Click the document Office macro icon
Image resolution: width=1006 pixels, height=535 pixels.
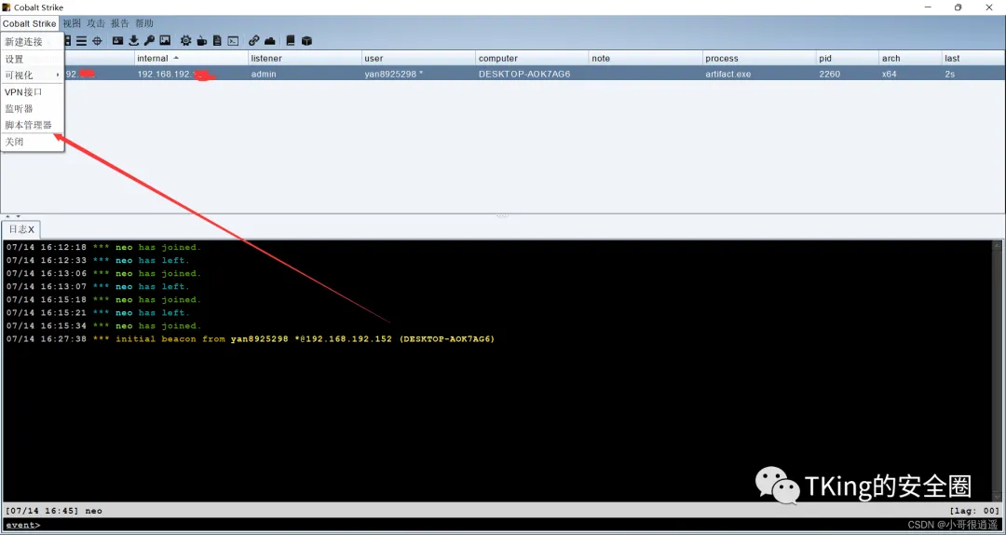click(x=217, y=41)
